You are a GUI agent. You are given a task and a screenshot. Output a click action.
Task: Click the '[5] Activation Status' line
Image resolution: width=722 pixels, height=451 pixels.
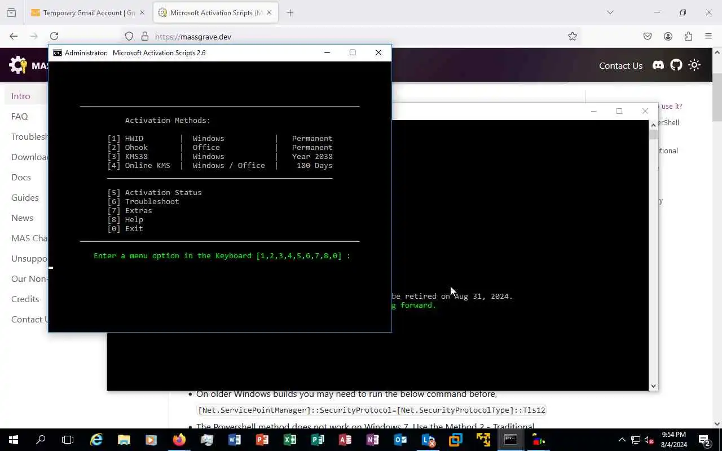coord(155,192)
